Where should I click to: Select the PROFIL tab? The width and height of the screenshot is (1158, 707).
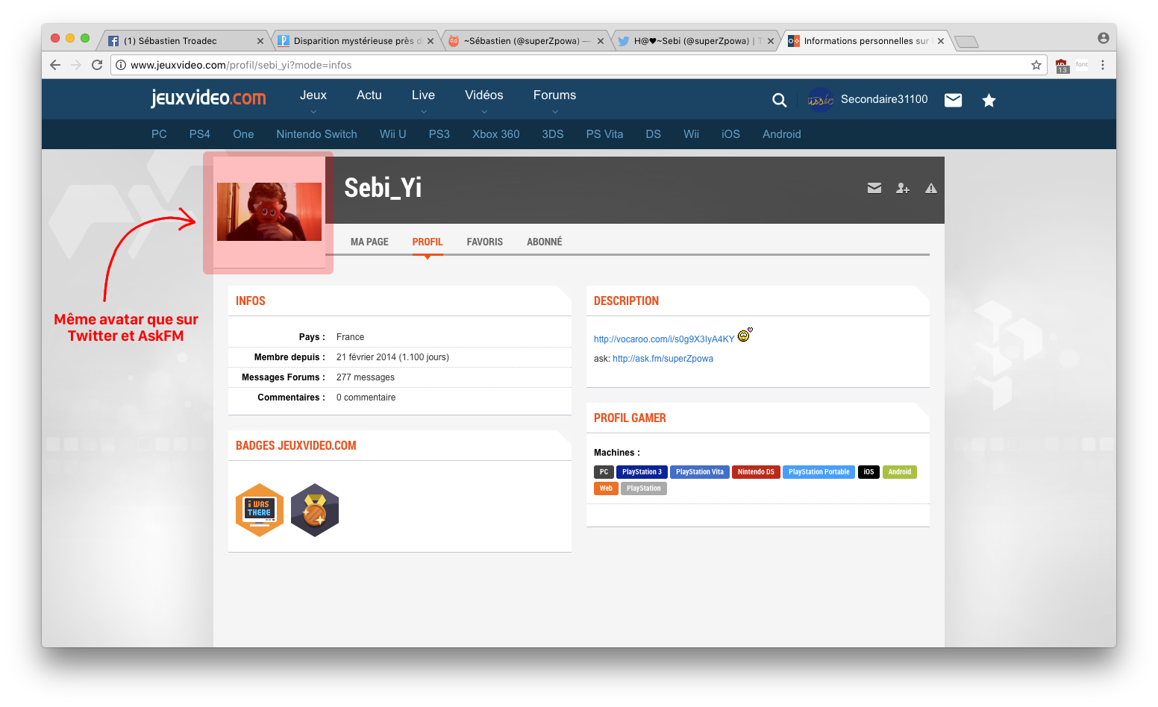pyautogui.click(x=428, y=242)
